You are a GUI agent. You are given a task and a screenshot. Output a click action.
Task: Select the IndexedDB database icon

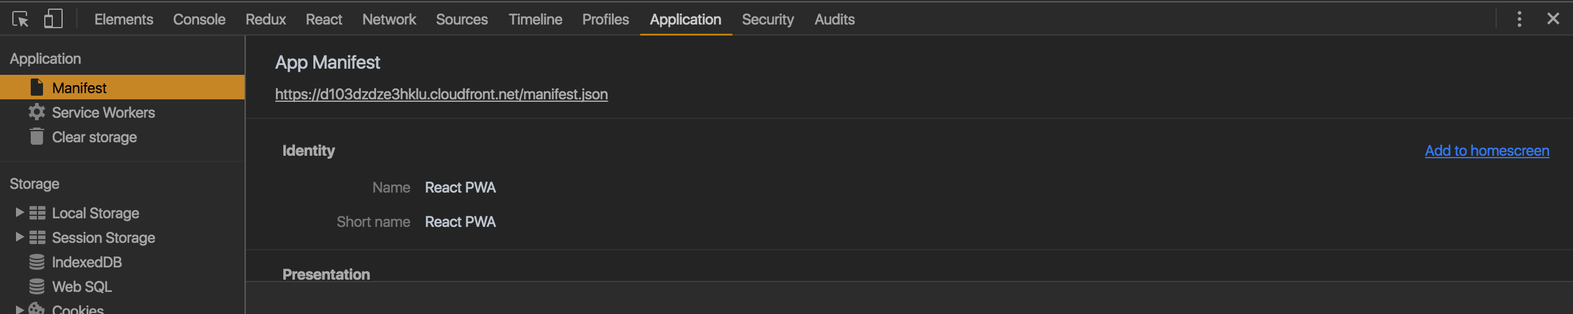[37, 262]
